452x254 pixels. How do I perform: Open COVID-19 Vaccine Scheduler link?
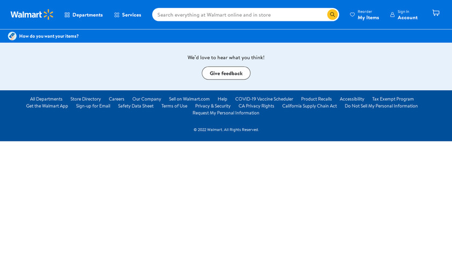(x=264, y=99)
